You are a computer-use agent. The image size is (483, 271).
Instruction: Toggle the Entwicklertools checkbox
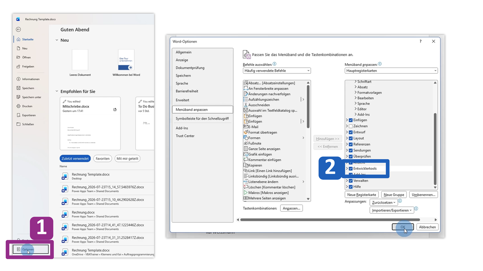click(x=351, y=169)
